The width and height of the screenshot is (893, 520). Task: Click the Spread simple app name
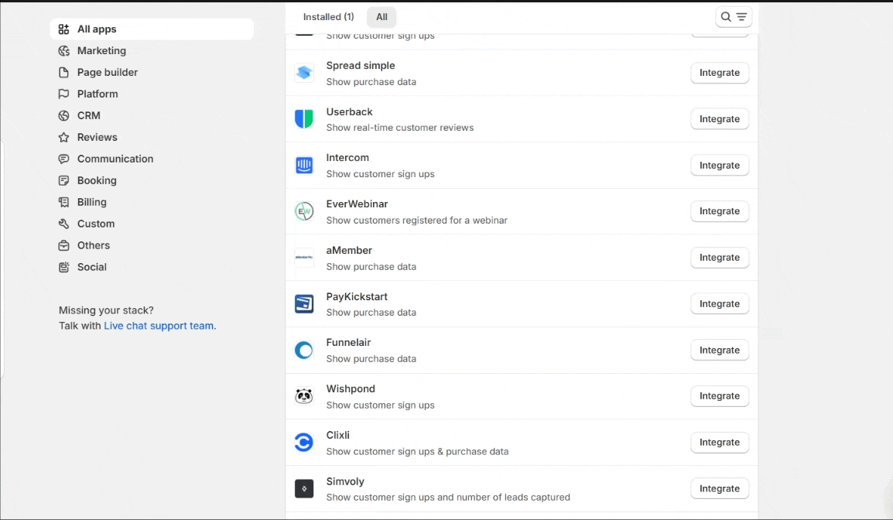pyautogui.click(x=361, y=66)
